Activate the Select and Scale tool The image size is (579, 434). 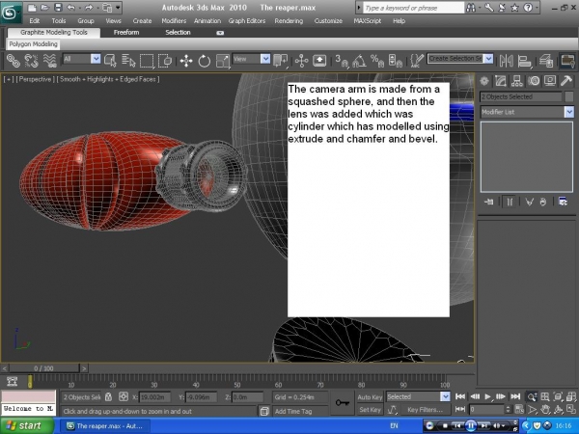coord(223,61)
